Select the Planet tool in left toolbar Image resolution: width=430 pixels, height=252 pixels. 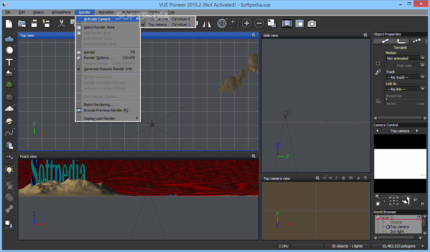[9, 121]
